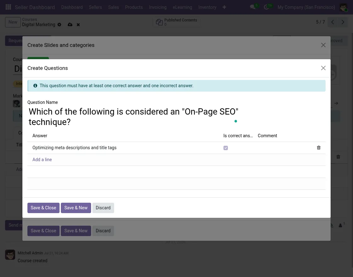This screenshot has height=277, width=353.
Task: Click the Is correct answer column header
Action: coord(238,136)
